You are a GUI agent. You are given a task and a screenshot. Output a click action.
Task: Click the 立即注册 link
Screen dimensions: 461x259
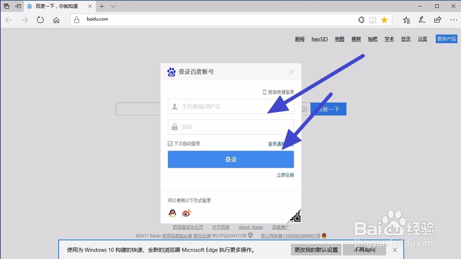tap(285, 175)
